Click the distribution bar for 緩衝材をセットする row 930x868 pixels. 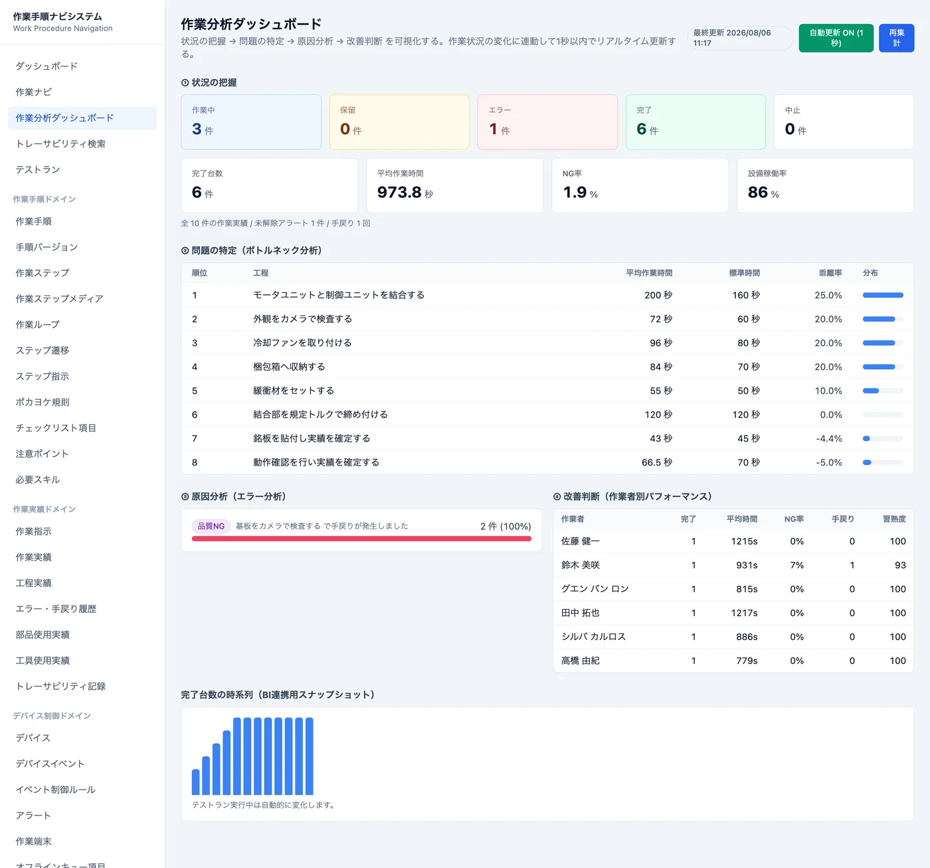(x=883, y=391)
